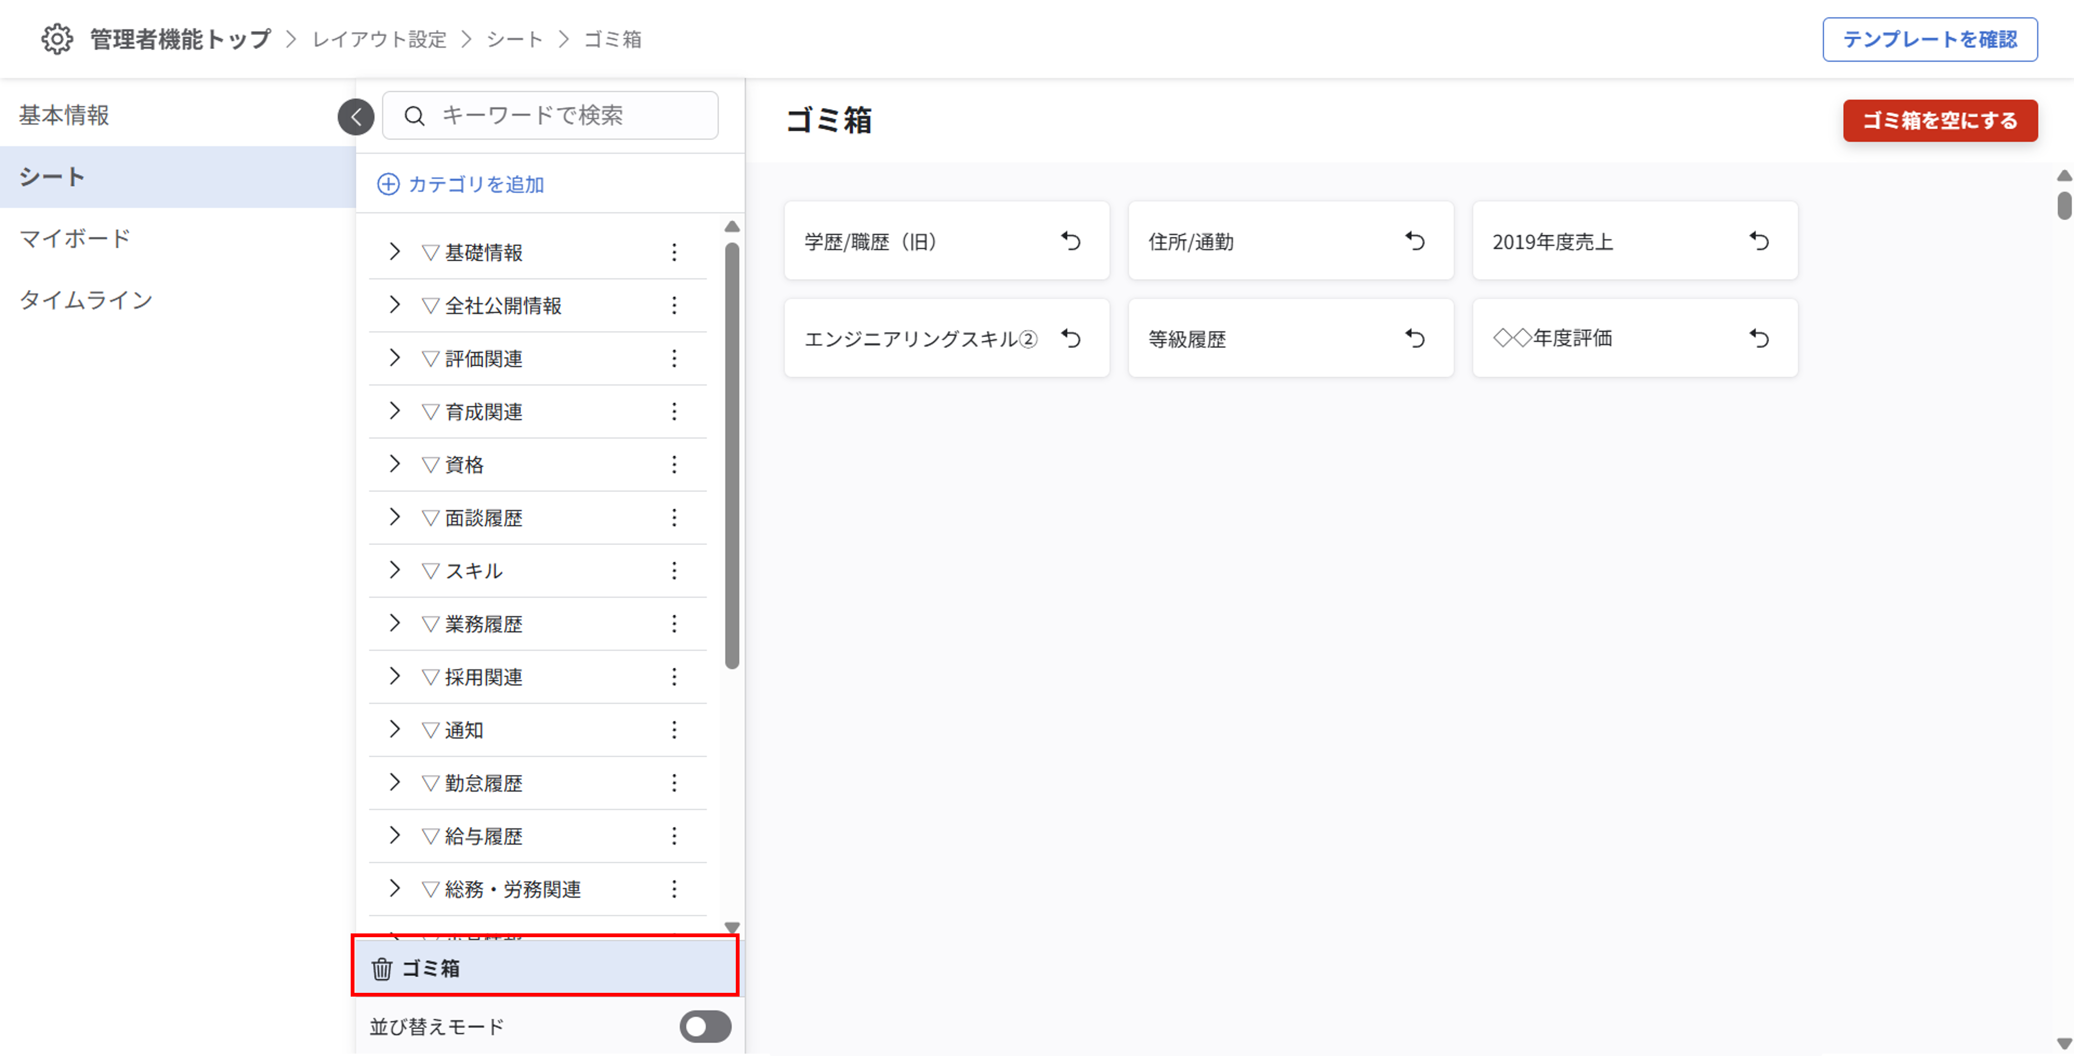Open more options for 採用関連 category

(674, 676)
